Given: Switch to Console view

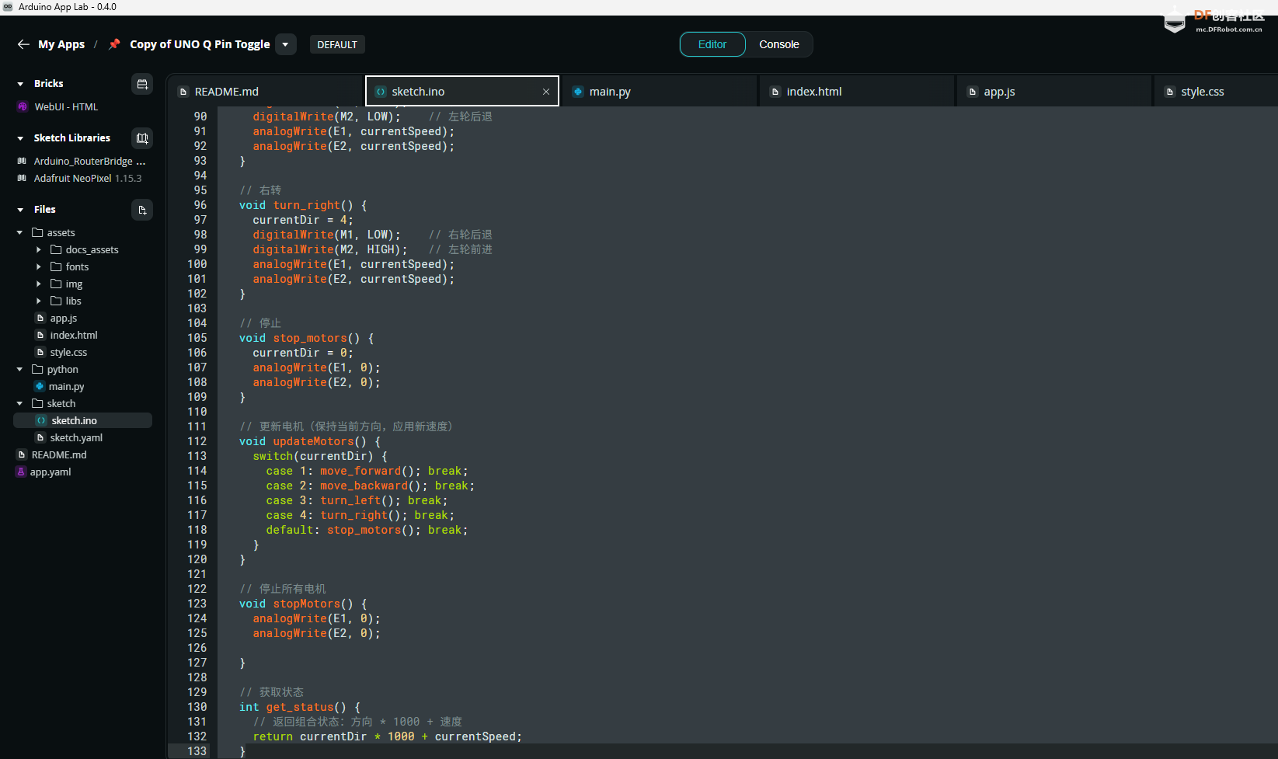Looking at the screenshot, I should (x=778, y=44).
